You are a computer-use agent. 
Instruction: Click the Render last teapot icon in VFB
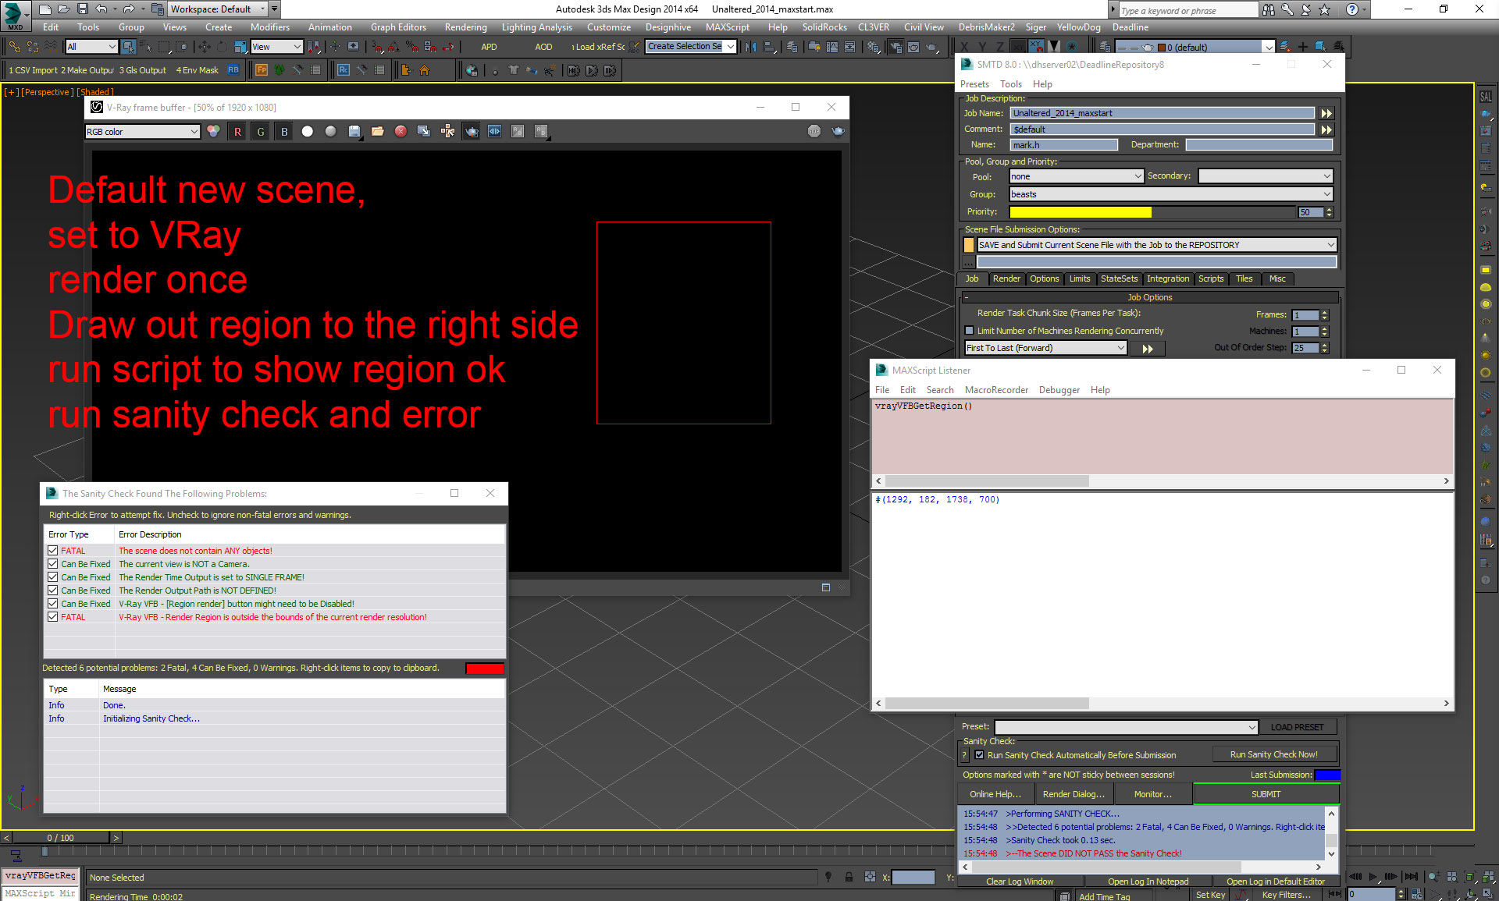472,131
